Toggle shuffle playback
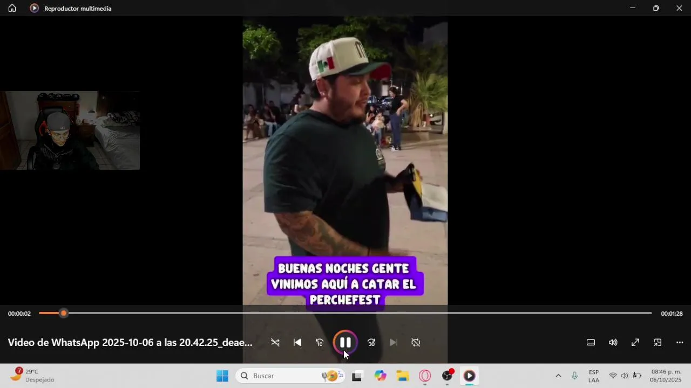The image size is (691, 388). [x=275, y=342]
